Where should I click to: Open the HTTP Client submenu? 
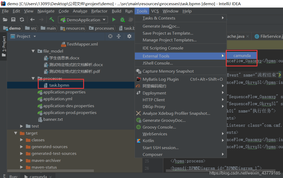coord(181,100)
